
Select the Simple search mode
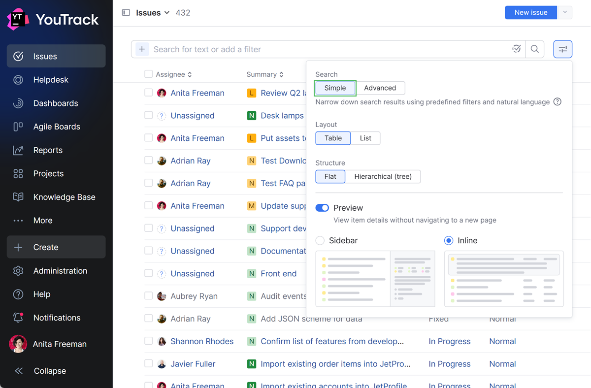point(335,88)
